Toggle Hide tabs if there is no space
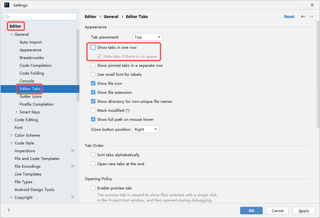Image resolution: width=320 pixels, height=218 pixels. click(99, 56)
